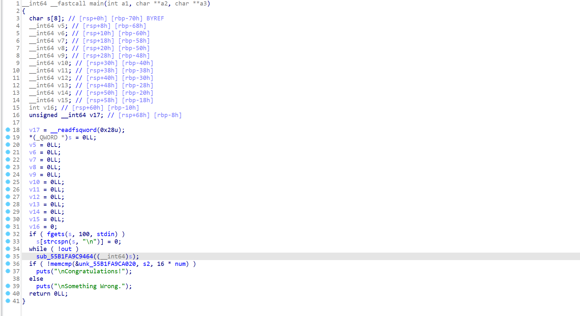Click the else keyword on line 38
Image resolution: width=580 pixels, height=316 pixels.
click(x=36, y=279)
